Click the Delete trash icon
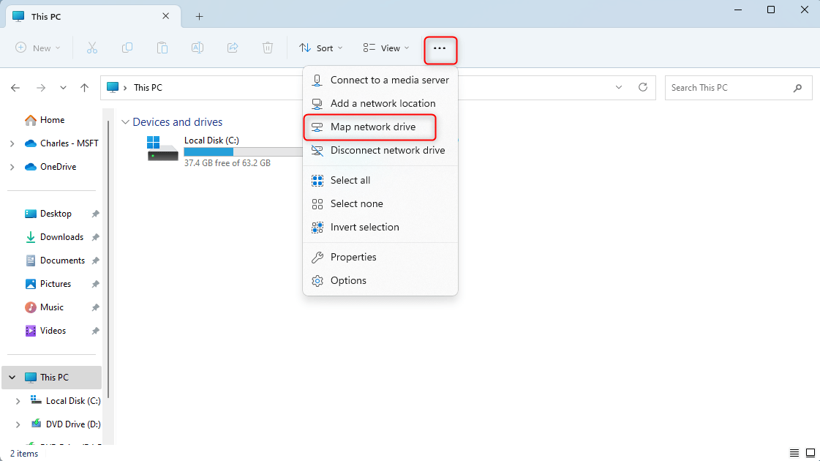The image size is (820, 461). click(268, 48)
